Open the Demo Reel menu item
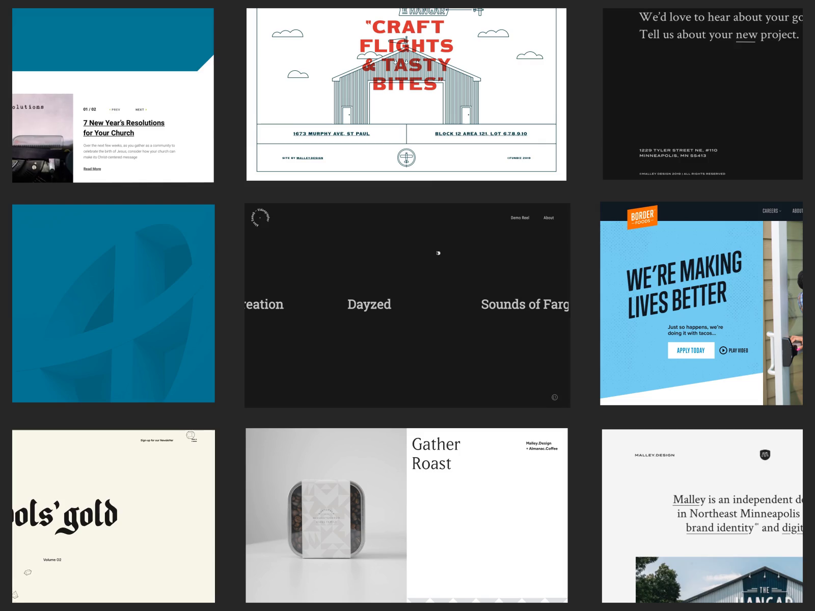This screenshot has height=611, width=815. click(x=519, y=217)
